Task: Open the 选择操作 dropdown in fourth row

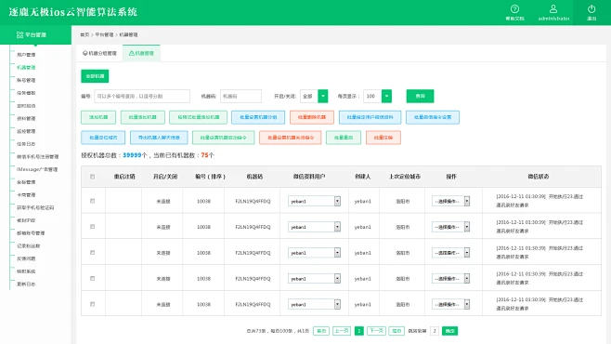Action: click(x=451, y=279)
